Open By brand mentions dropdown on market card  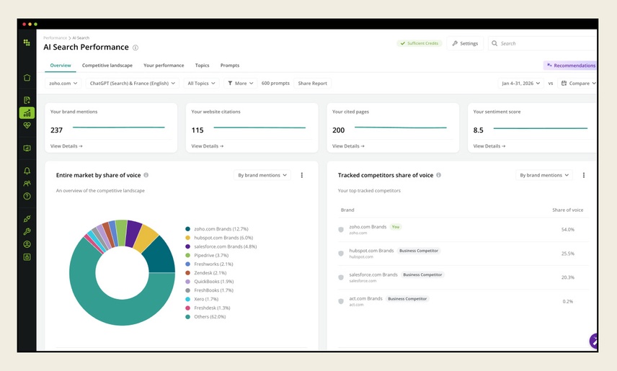coord(262,175)
